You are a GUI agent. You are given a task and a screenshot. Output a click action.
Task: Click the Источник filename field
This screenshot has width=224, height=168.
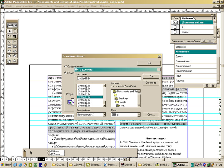point(109,78)
